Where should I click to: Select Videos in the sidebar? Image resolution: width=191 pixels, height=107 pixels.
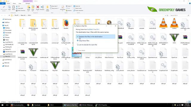tap(7, 40)
